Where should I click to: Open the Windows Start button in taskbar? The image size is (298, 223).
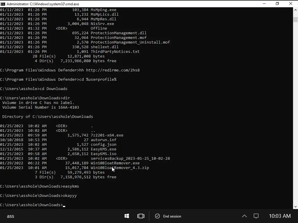click(x=127, y=216)
